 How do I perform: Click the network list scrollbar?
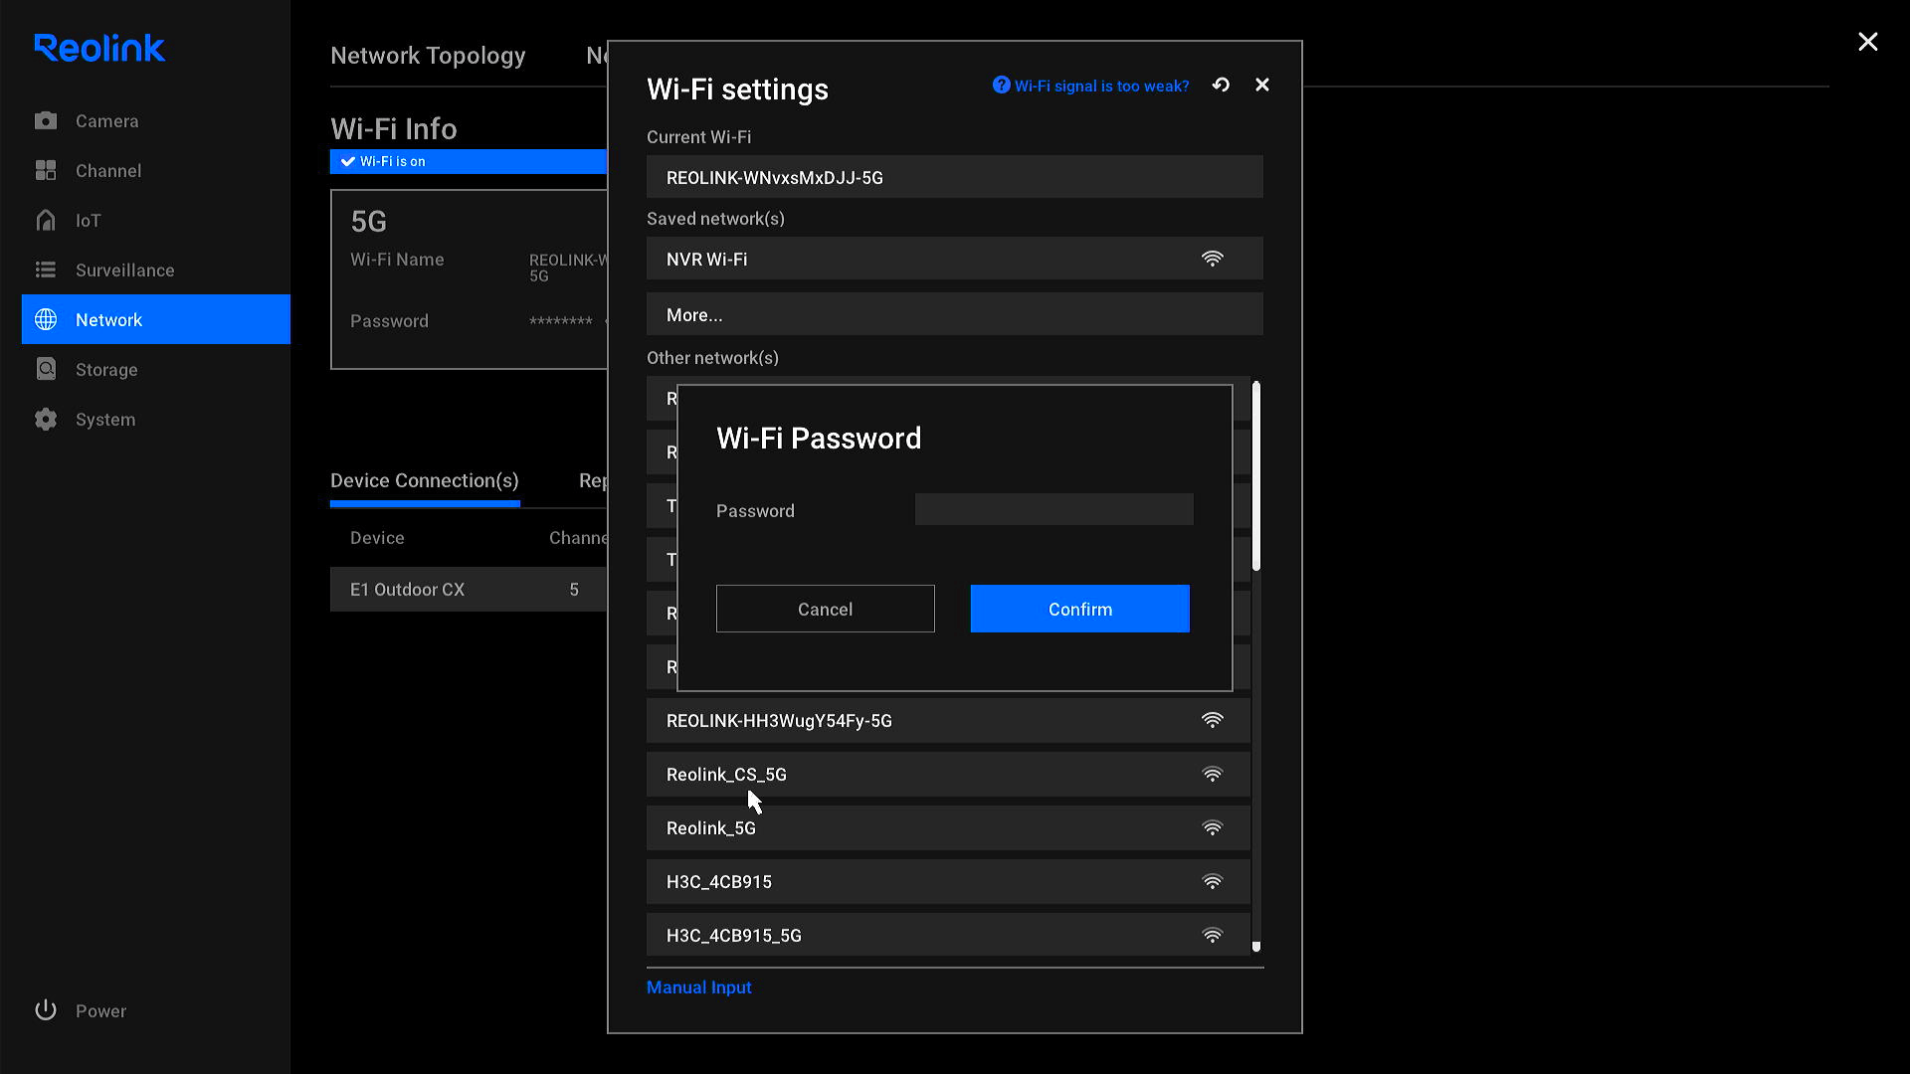[x=1256, y=477]
